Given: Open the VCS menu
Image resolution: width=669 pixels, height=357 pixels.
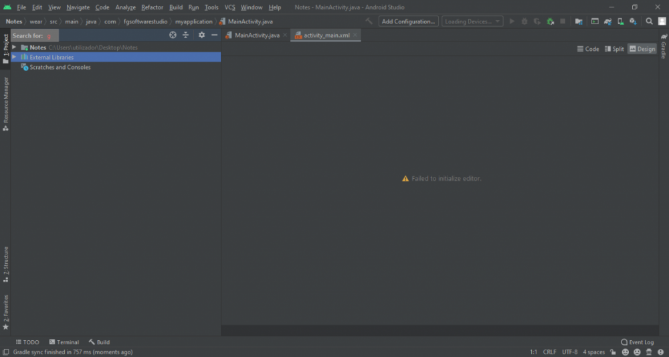Looking at the screenshot, I should (x=230, y=7).
